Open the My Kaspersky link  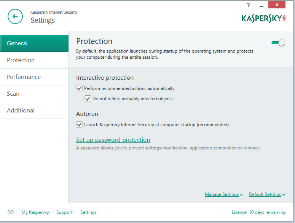[x=35, y=212]
